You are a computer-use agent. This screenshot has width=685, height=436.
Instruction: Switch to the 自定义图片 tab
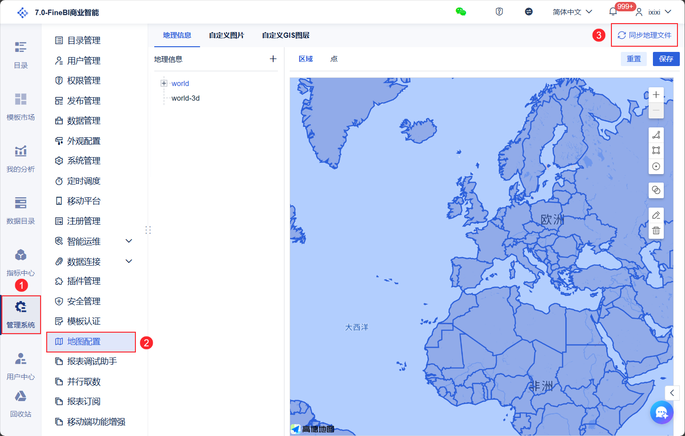point(226,35)
